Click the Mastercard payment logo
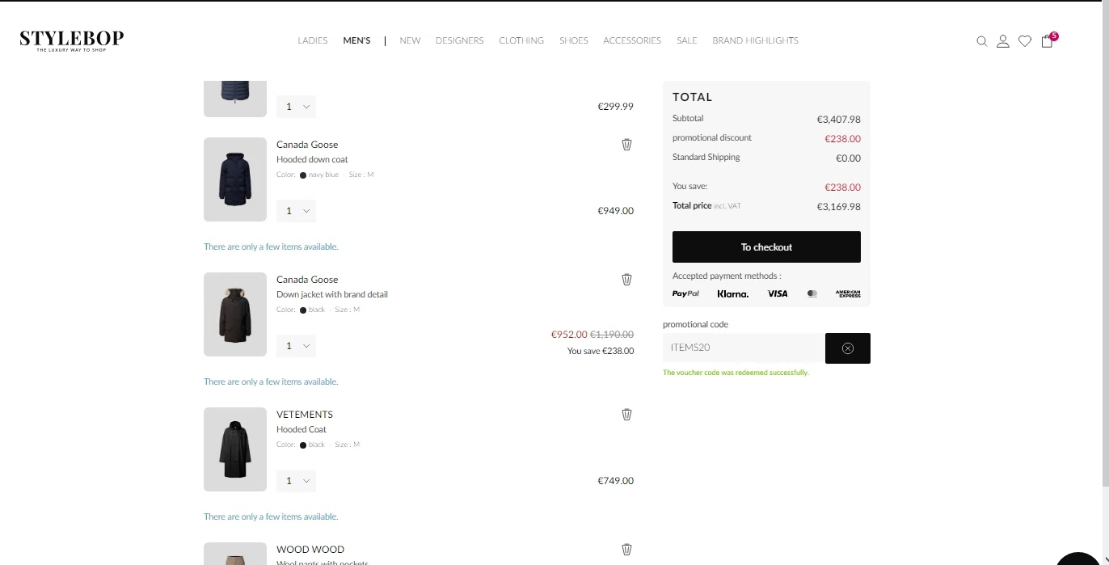Viewport: 1109px width, 565px height. click(x=812, y=293)
